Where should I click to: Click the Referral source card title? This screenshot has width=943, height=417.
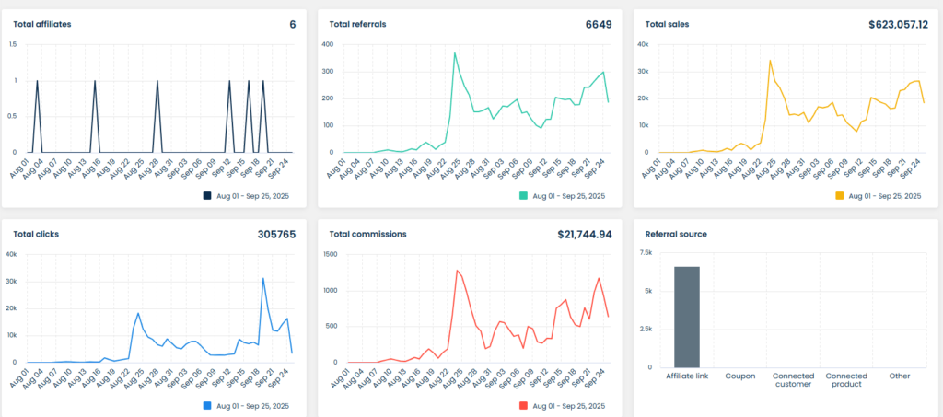click(x=676, y=234)
